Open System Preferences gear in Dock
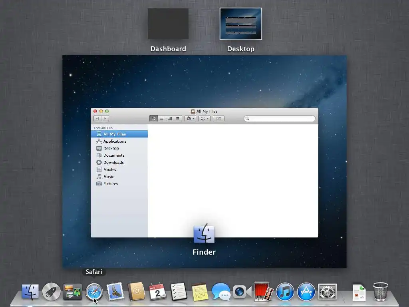Image resolution: width=409 pixels, height=307 pixels. click(328, 291)
